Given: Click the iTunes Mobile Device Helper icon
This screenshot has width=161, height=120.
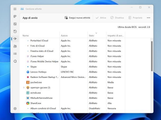Looking at the screenshot, I should tap(28, 61).
